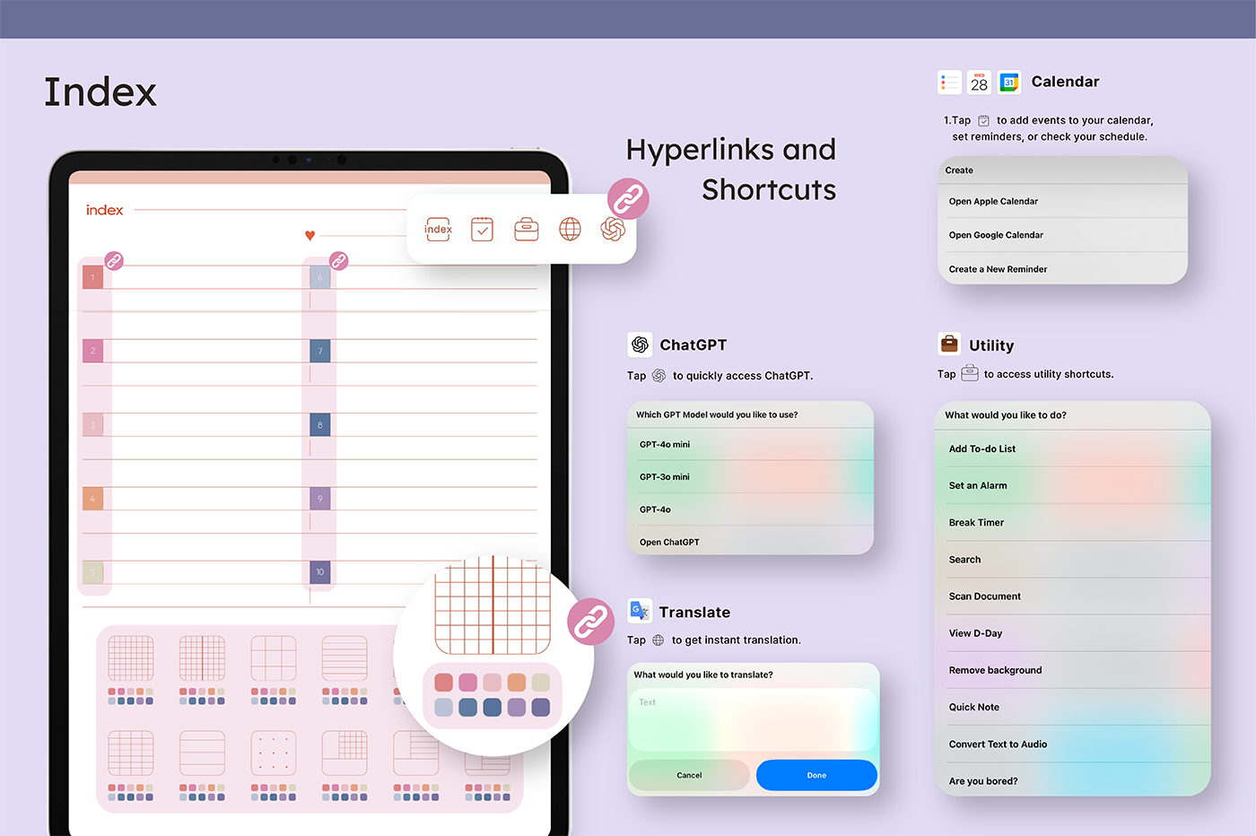The width and height of the screenshot is (1256, 836).
Task: Choose Convert Text to Audio option
Action: (998, 745)
